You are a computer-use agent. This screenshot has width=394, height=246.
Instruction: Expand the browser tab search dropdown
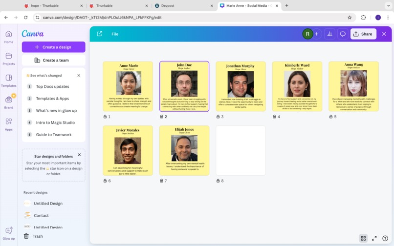[388, 5]
